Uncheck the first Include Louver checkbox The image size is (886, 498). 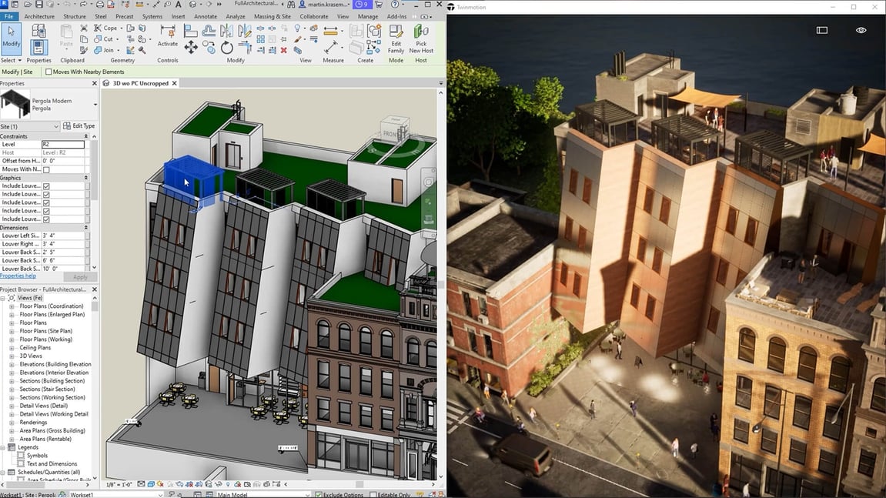click(45, 186)
